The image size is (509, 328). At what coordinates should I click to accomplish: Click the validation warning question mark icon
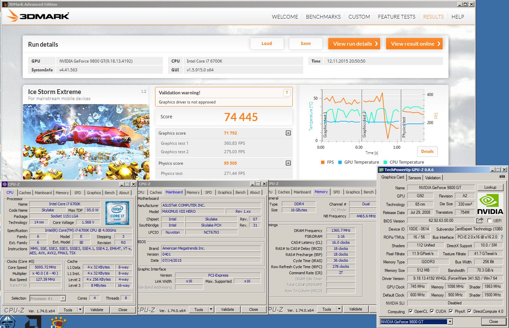tap(287, 93)
